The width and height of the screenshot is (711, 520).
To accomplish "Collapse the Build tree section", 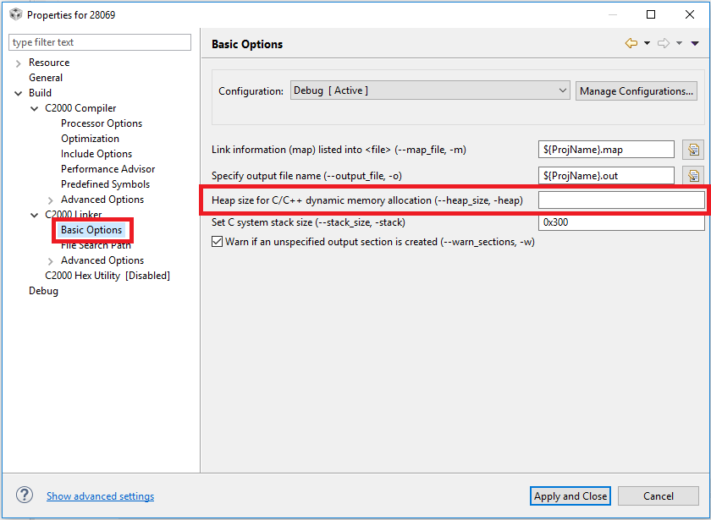I will click(x=18, y=92).
